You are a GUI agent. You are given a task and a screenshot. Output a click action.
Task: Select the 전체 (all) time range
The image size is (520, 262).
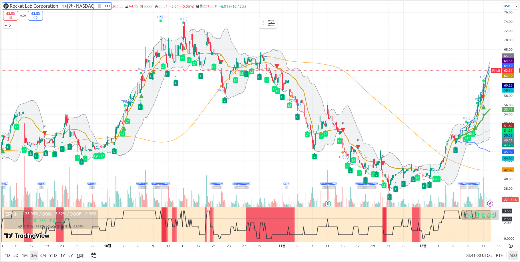tap(80, 255)
